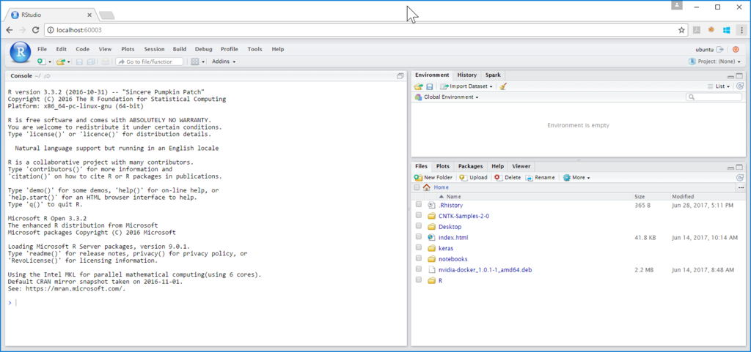Check the CNTK-Samples-2-0 folder checkbox
This screenshot has width=751, height=352.
(x=419, y=215)
